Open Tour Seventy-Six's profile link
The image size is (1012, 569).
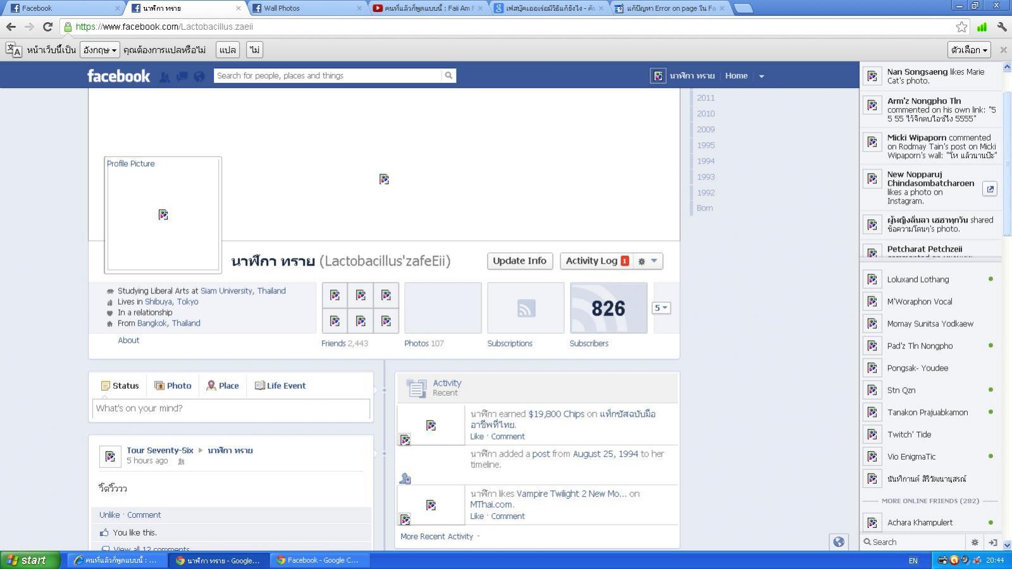tap(160, 451)
